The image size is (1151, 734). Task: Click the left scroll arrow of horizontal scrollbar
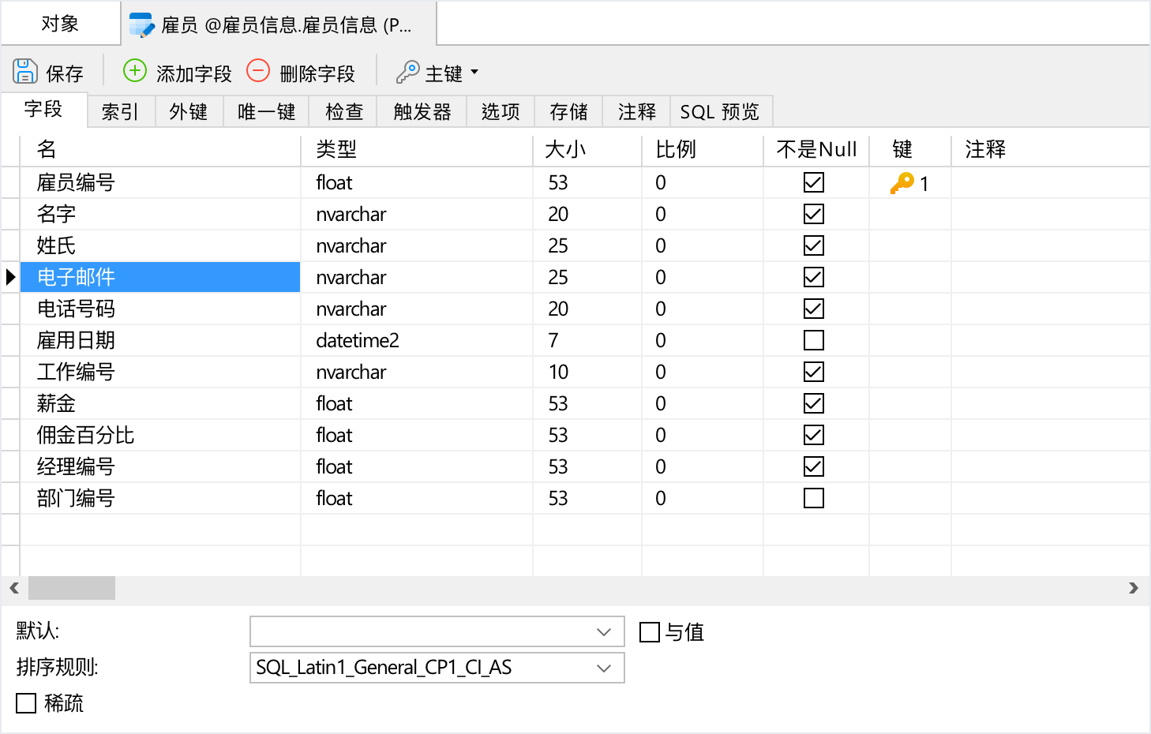[x=14, y=588]
